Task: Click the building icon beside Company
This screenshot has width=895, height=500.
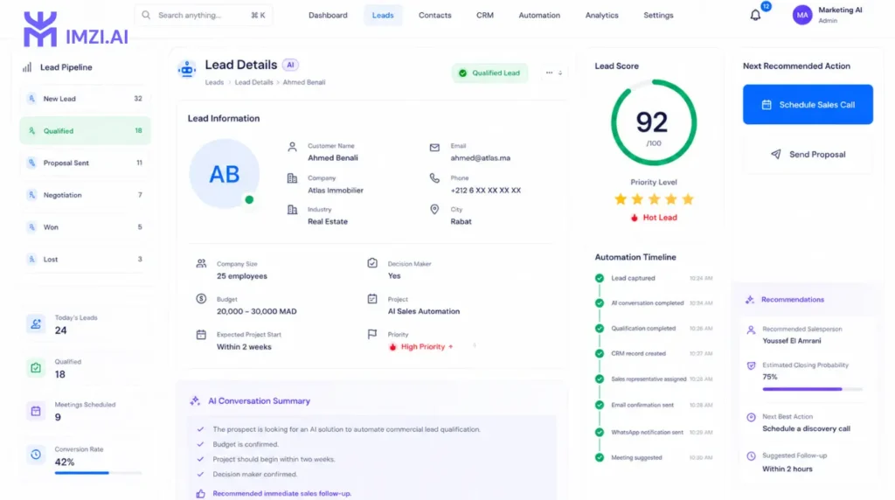Action: (x=292, y=178)
